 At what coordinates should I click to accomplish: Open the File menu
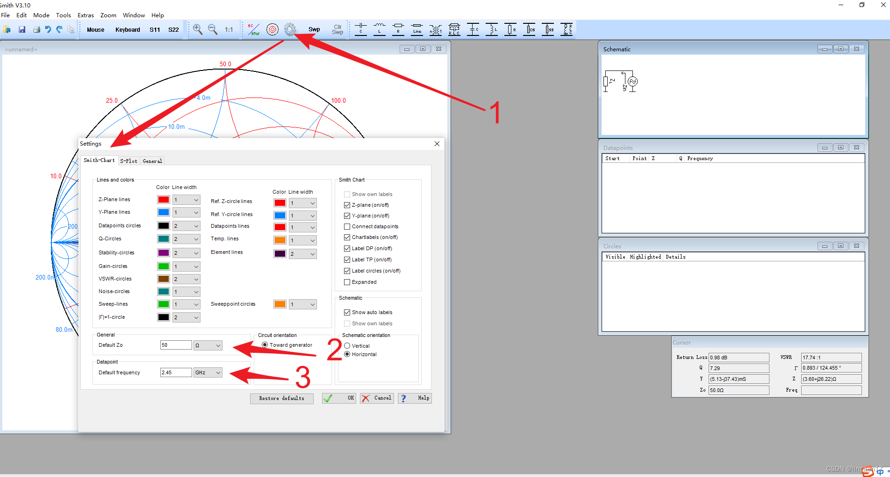pos(6,15)
